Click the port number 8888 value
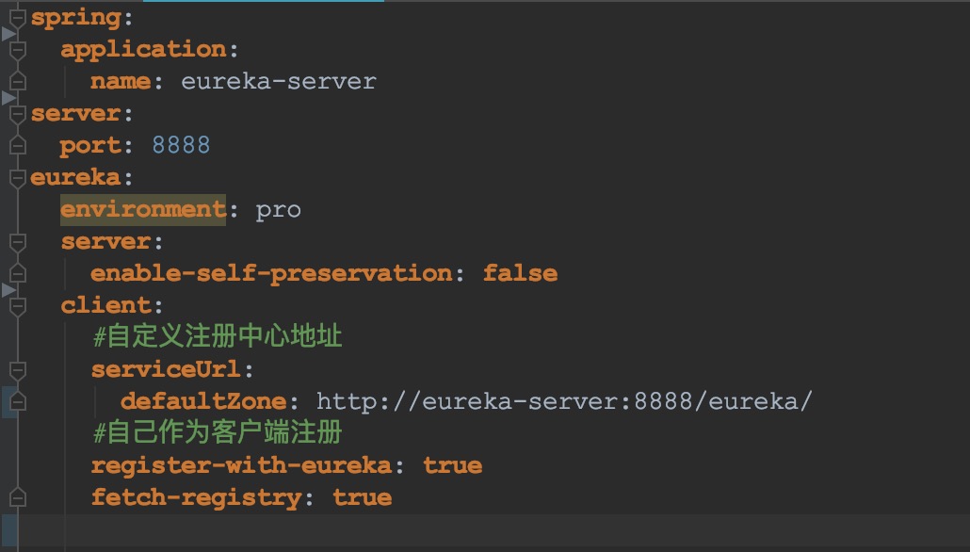Viewport: 970px width, 552px height. coord(181,145)
